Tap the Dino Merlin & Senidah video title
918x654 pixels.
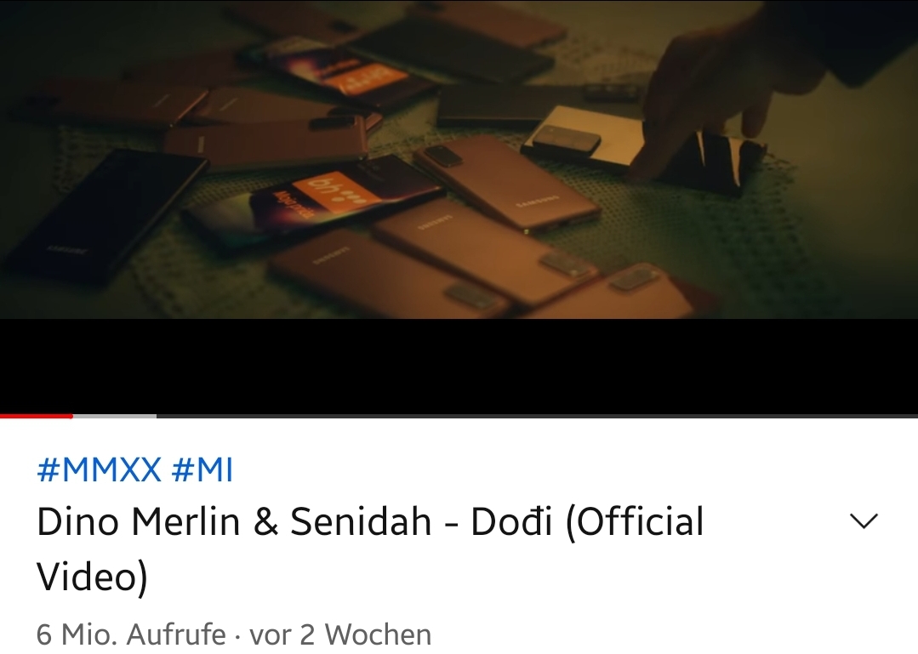370,549
